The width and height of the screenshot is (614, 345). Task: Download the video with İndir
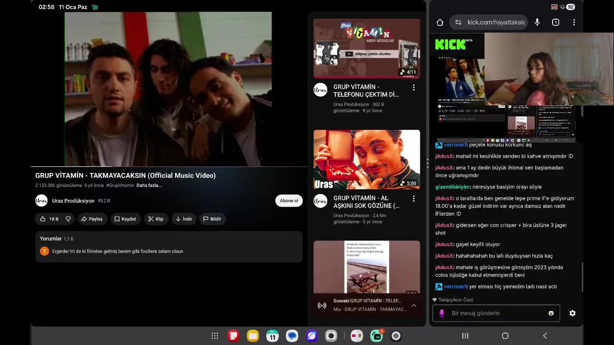pyautogui.click(x=184, y=219)
